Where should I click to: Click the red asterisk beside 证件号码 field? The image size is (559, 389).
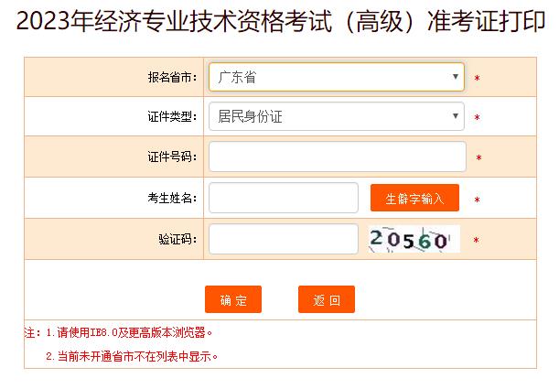478,157
